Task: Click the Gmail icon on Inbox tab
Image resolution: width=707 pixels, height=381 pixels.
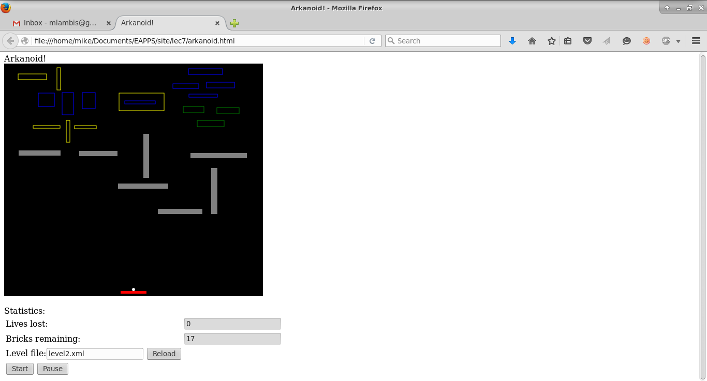Action: pyautogui.click(x=17, y=23)
